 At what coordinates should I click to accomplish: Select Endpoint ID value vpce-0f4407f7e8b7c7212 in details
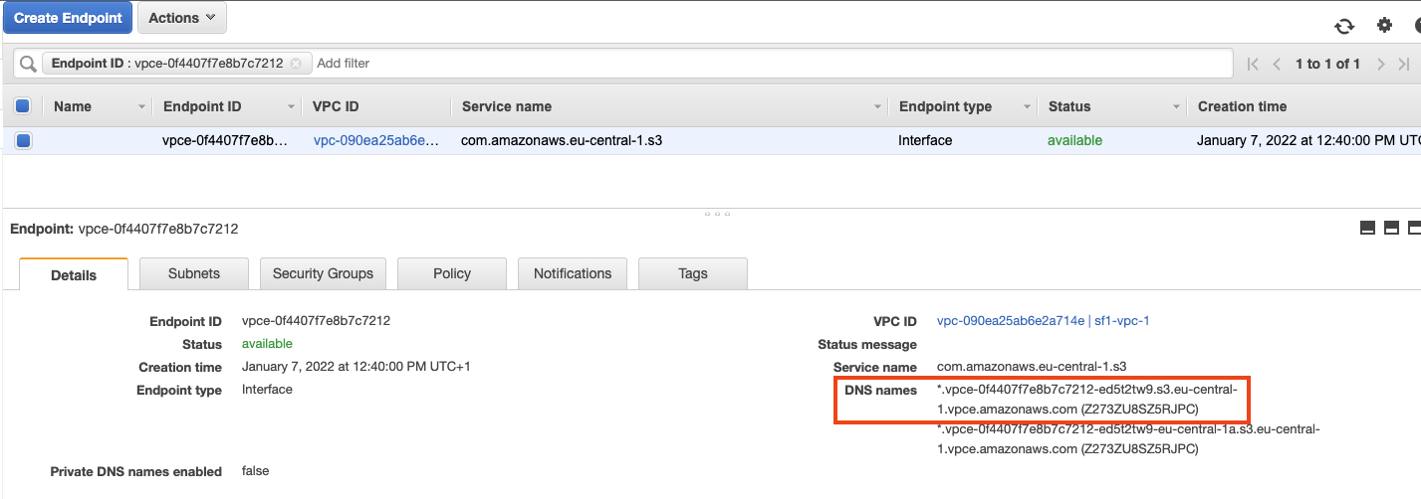[x=316, y=321]
